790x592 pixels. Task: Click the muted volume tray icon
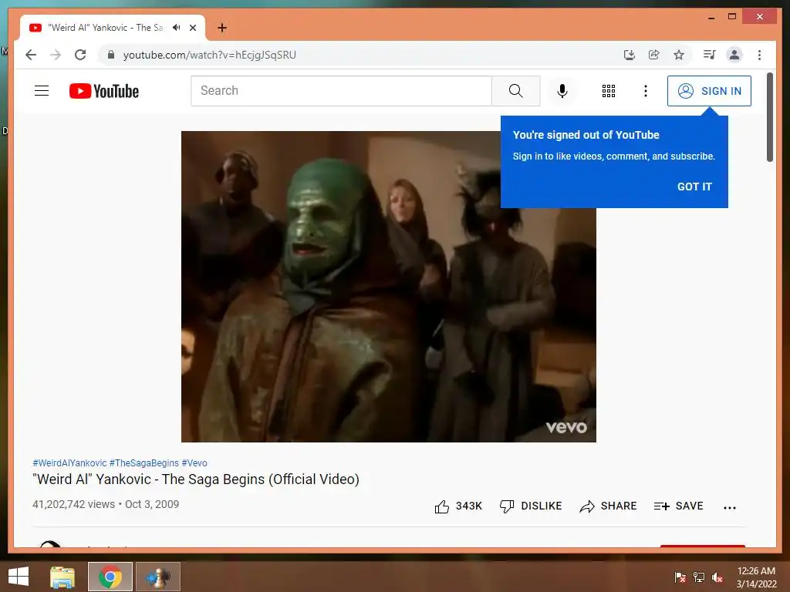(x=717, y=577)
